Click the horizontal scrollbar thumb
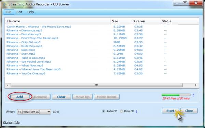 (97, 85)
